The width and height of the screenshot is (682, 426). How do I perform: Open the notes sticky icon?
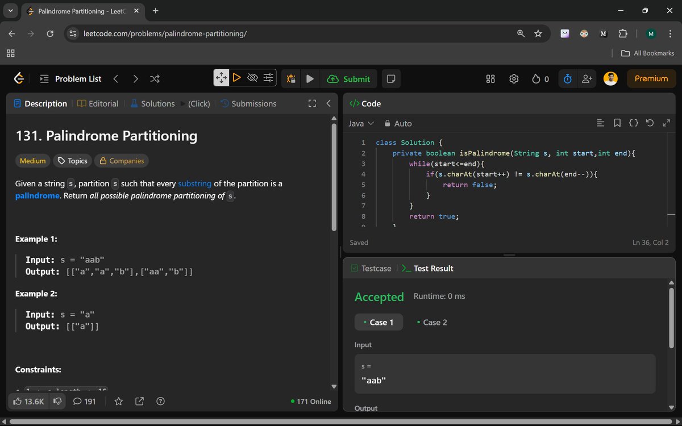coord(390,79)
